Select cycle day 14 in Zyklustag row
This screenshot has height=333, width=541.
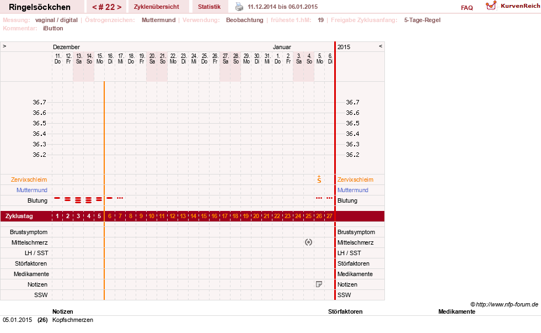pyautogui.click(x=194, y=216)
